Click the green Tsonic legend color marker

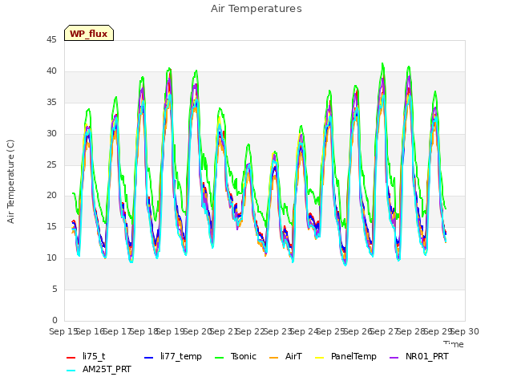point(219,358)
